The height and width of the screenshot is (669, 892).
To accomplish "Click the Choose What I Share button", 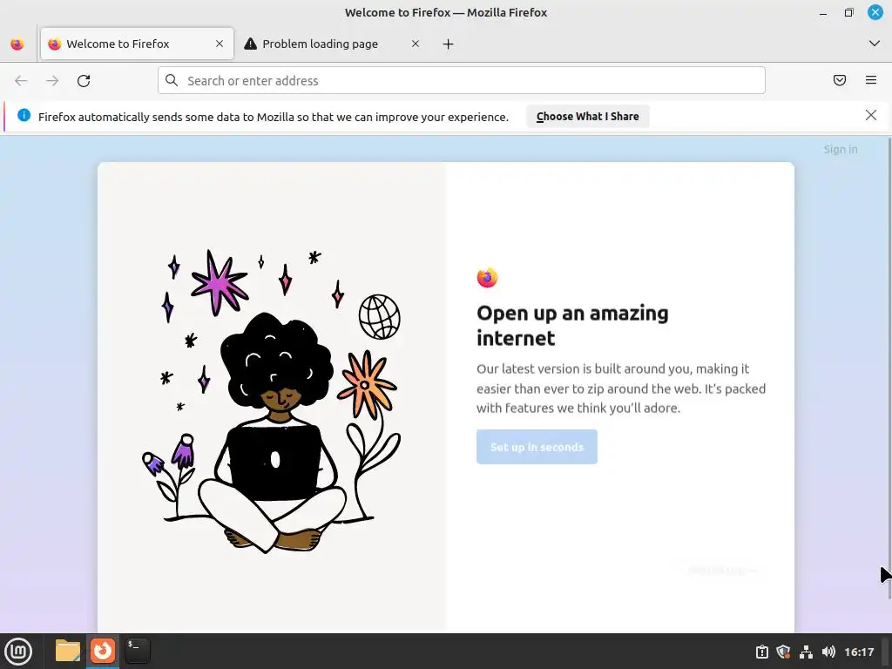I will [588, 116].
